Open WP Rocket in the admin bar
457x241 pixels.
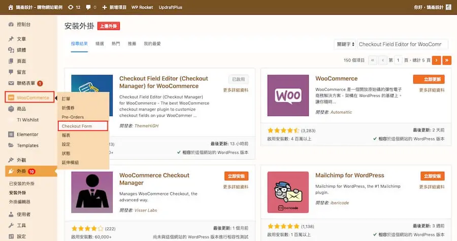tap(142, 7)
